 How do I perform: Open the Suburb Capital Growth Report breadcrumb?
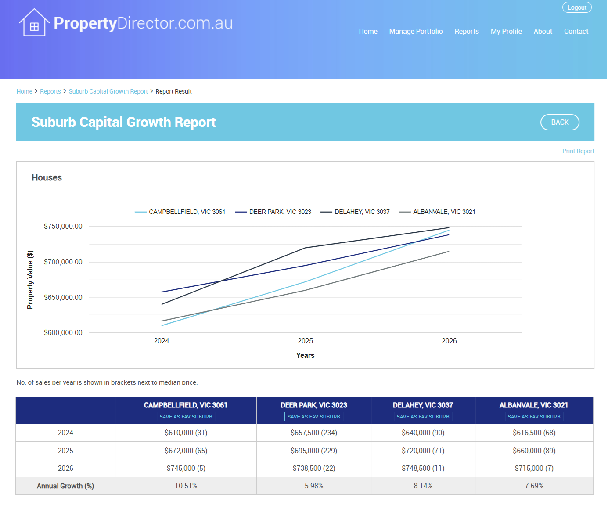108,91
